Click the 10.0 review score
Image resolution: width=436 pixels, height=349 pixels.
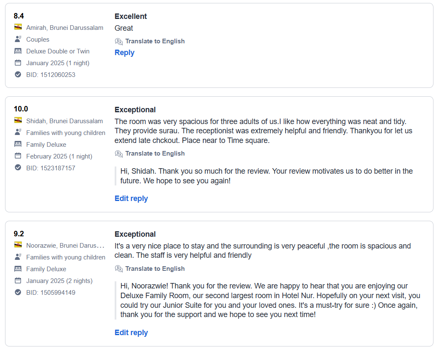[21, 109]
